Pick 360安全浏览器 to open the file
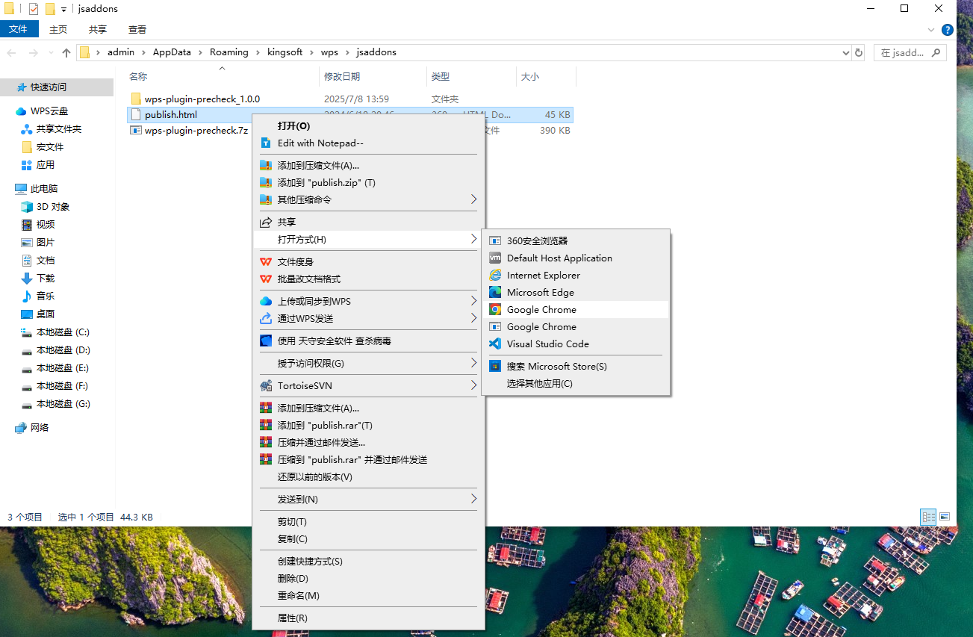The height and width of the screenshot is (637, 973). tap(537, 240)
